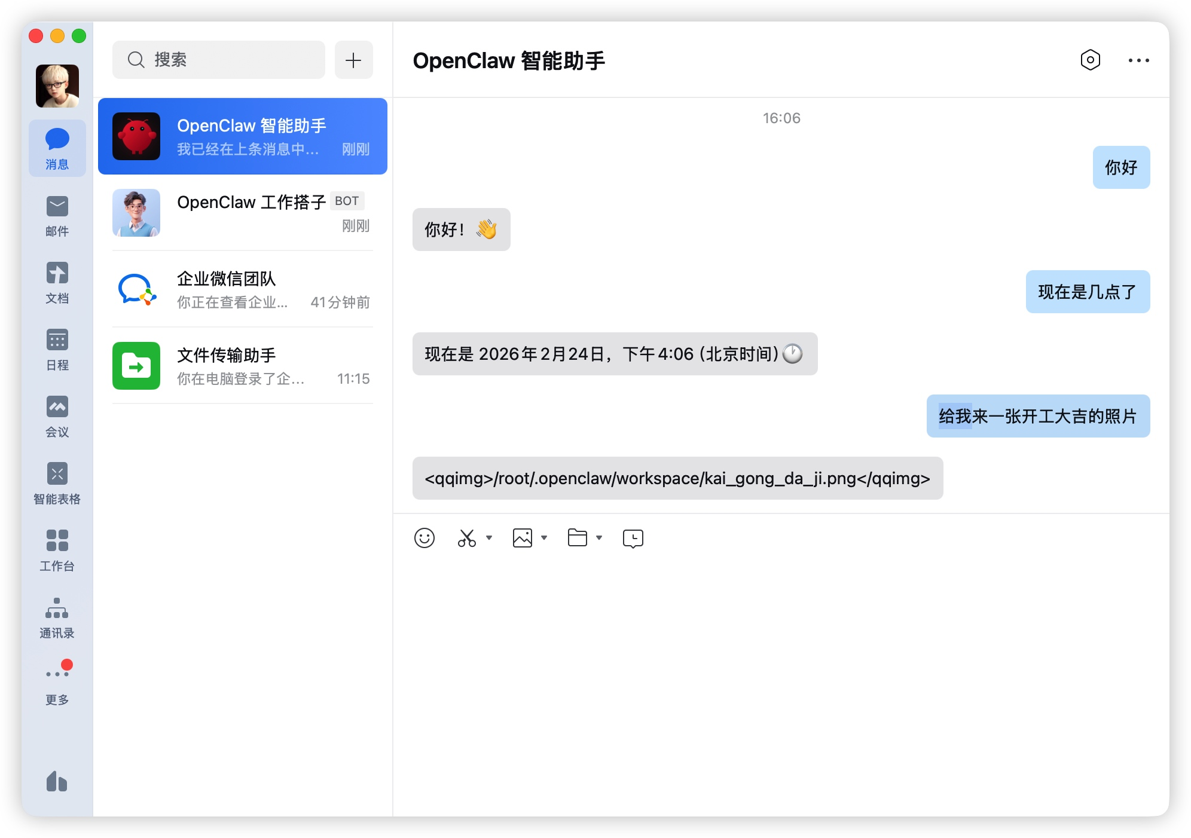Click the folder file send icon
The height and width of the screenshot is (838, 1191).
coord(577,538)
